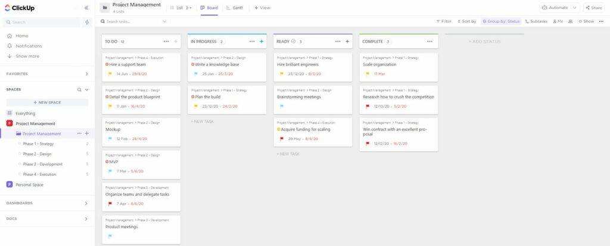Viewport: 610px width, 246px height.
Task: Open the Hire a support team card
Action: [141, 67]
